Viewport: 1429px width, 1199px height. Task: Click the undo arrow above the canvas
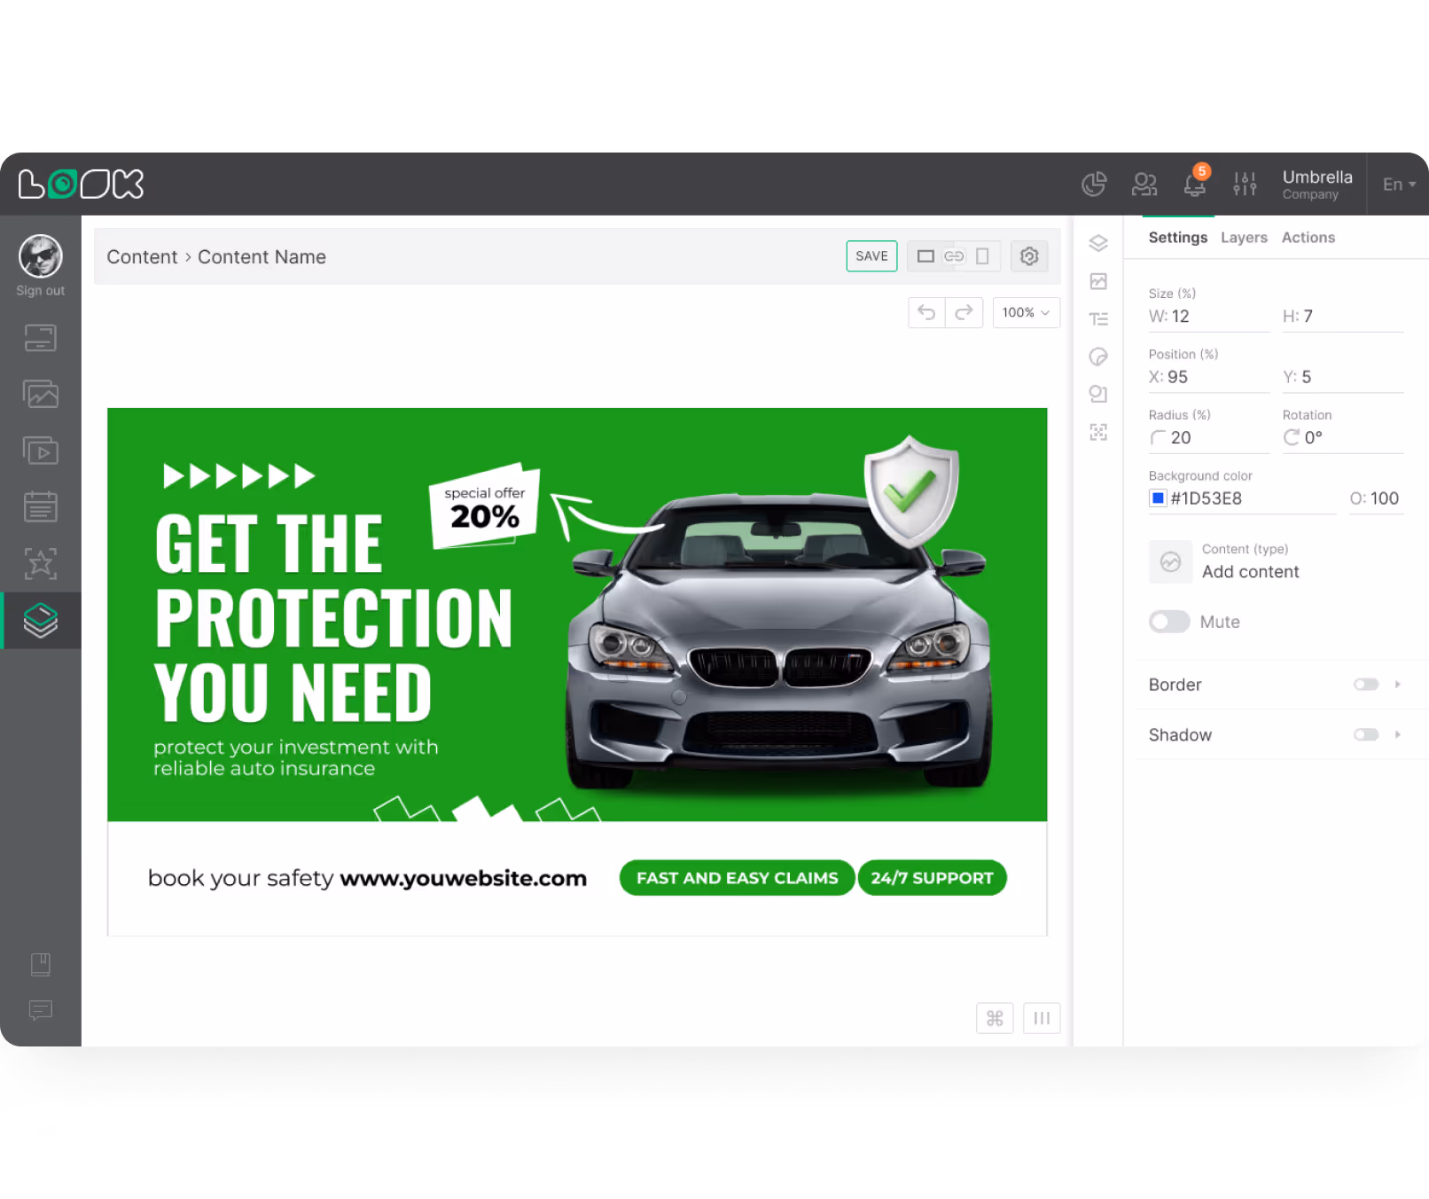926,312
